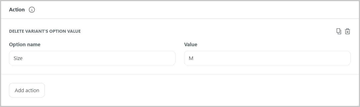Click the circled i icon beside Action
The width and height of the screenshot is (360, 107).
(32, 10)
